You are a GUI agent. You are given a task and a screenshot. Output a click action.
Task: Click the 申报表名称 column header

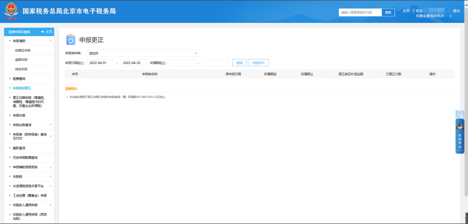150,74
